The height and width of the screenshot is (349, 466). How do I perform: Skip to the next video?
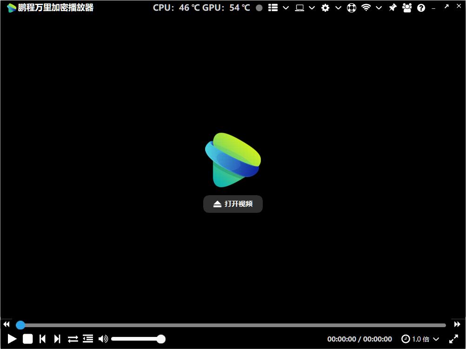(57, 339)
